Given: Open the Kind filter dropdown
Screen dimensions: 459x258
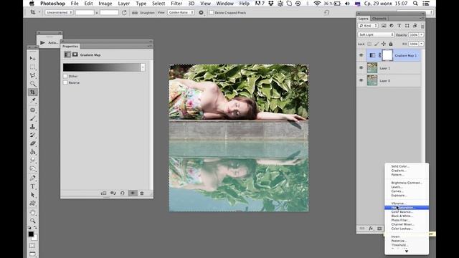Looking at the screenshot, I should pyautogui.click(x=368, y=26).
